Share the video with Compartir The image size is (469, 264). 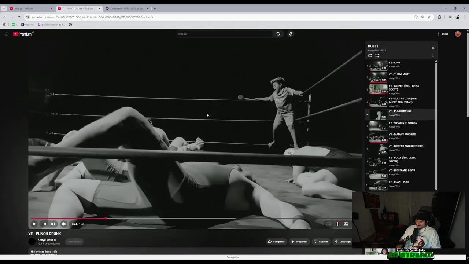tap(276, 242)
